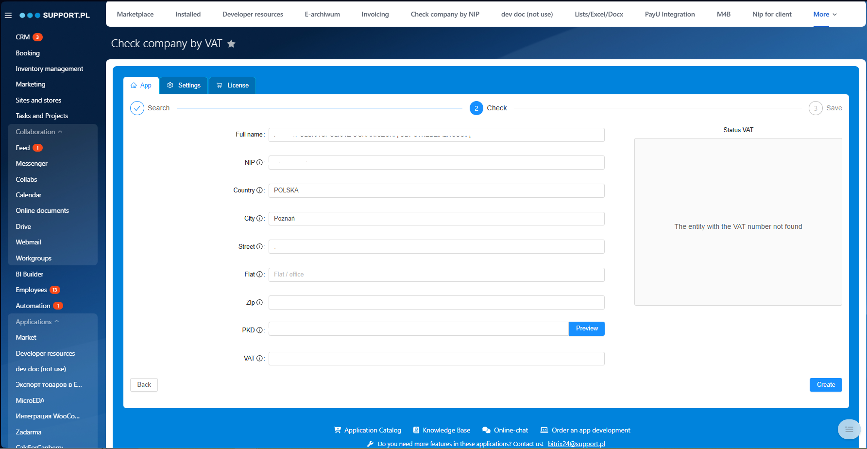Open CRM in the sidebar
Image resolution: width=867 pixels, height=449 pixels.
tap(23, 37)
